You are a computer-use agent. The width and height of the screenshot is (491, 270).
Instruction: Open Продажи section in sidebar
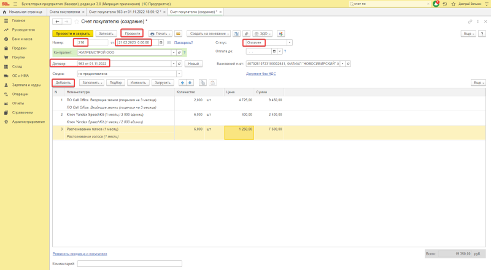point(19,48)
